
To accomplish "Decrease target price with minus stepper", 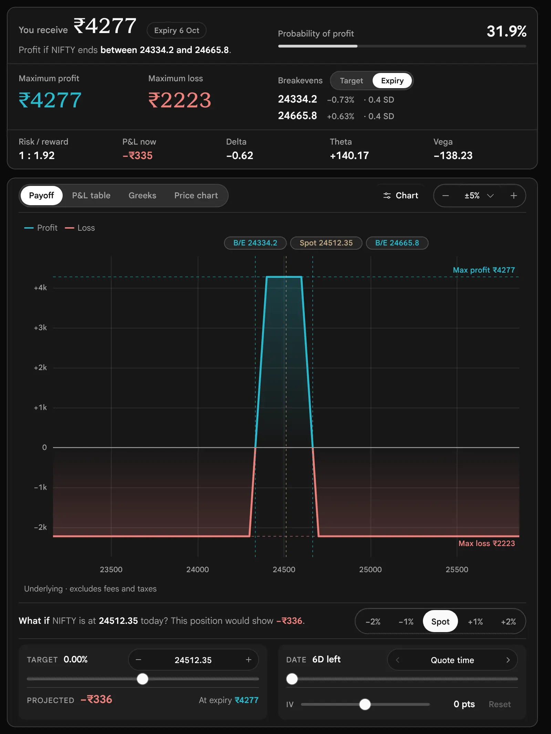I will 138,660.
